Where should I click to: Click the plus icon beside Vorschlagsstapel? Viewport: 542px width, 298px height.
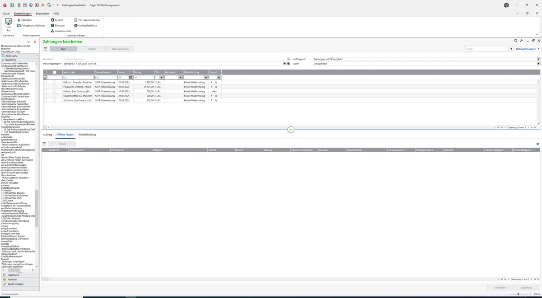[288, 64]
